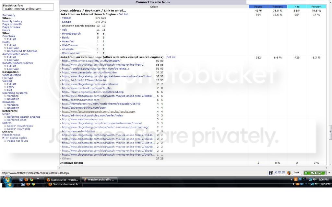Open Visits duration report
The height and width of the screenshot is (207, 332).
point(12,75)
